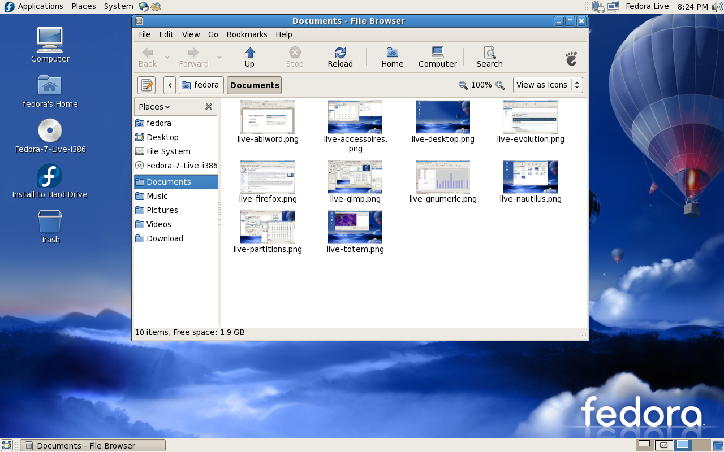This screenshot has height=452, width=724.
Task: Select live-nautilus.png thumbnail
Action: point(531,177)
